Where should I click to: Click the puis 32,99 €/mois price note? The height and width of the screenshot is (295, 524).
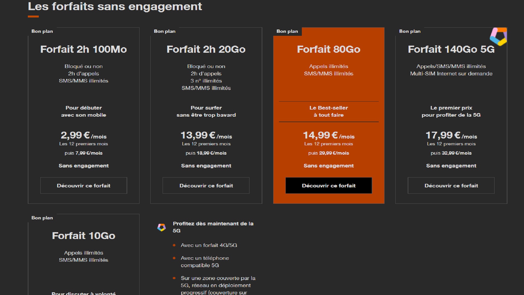[x=451, y=153]
